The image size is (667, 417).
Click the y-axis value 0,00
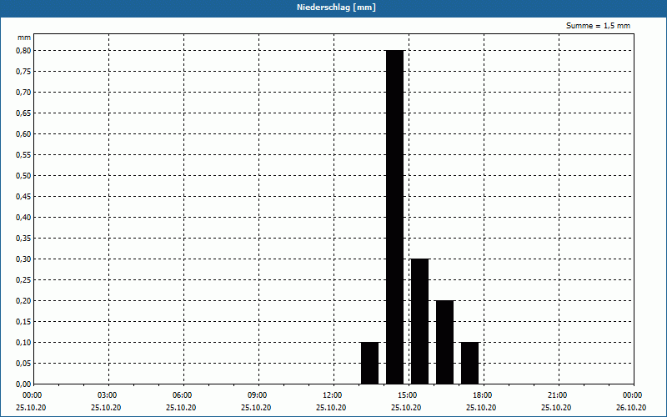(x=23, y=384)
